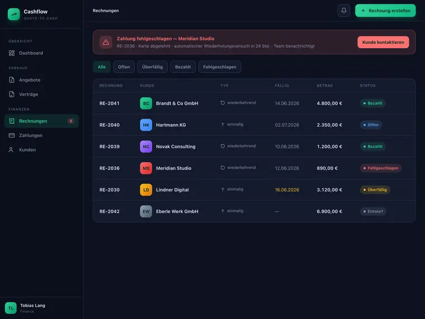The width and height of the screenshot is (425, 319).
Task: Click the MS avatar for Meridian Studio
Action: [x=146, y=168]
